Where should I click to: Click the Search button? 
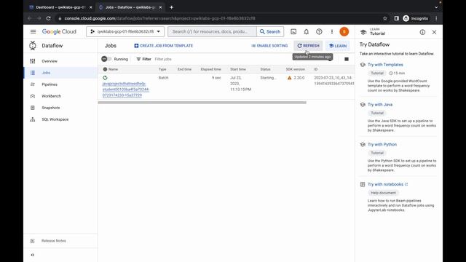tap(270, 31)
